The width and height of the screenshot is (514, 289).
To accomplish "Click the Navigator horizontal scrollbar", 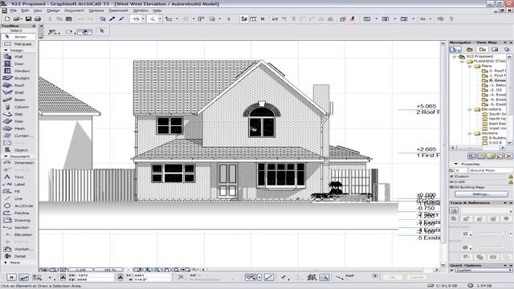I will pos(477,148).
